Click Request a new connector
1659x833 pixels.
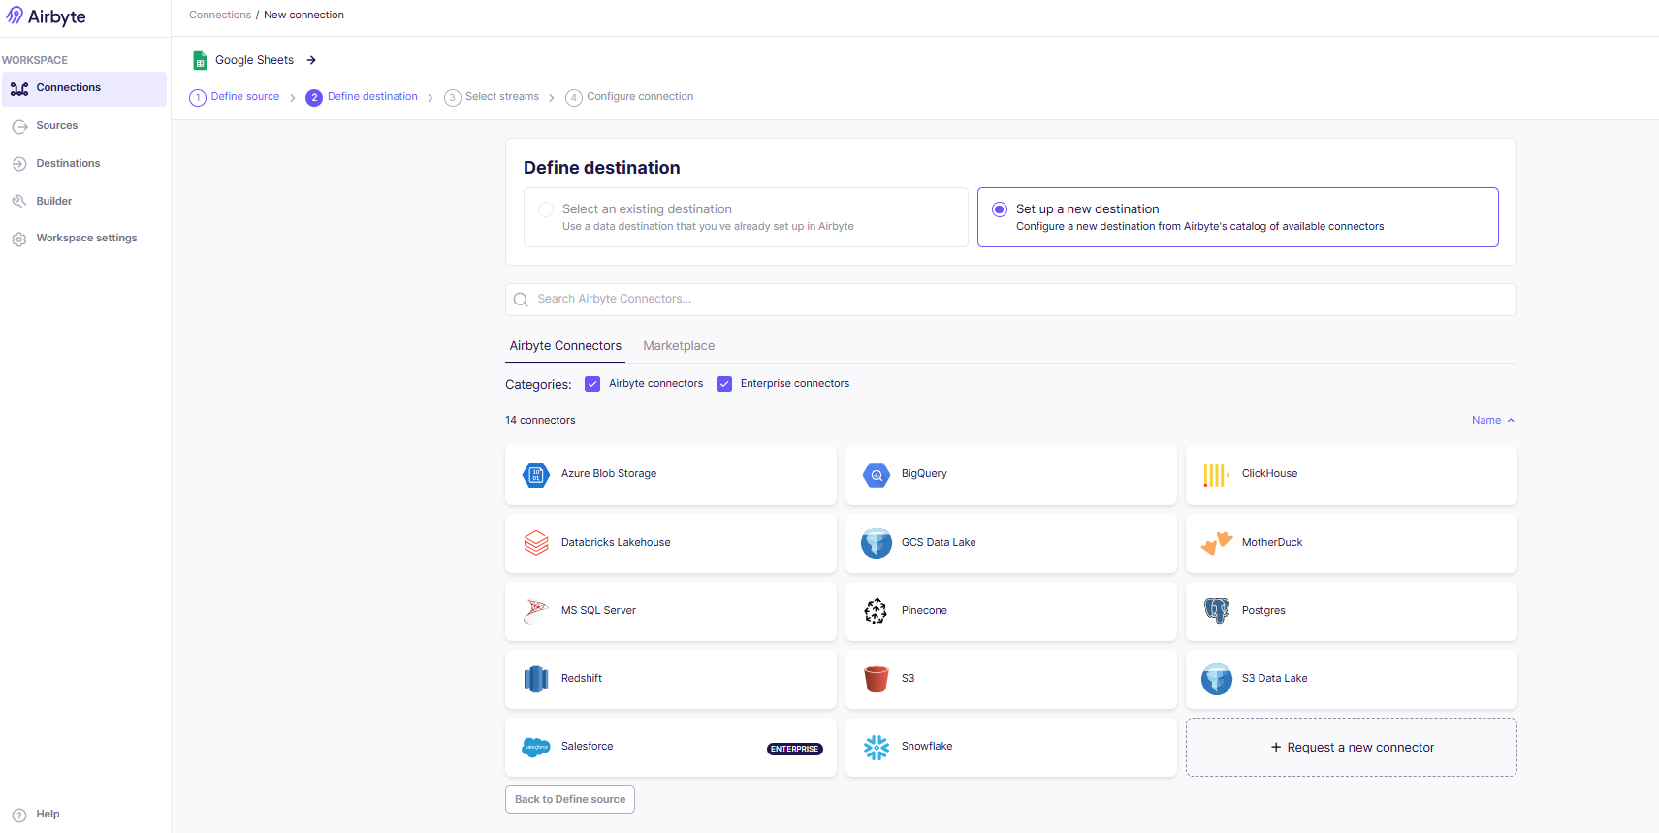pos(1352,748)
